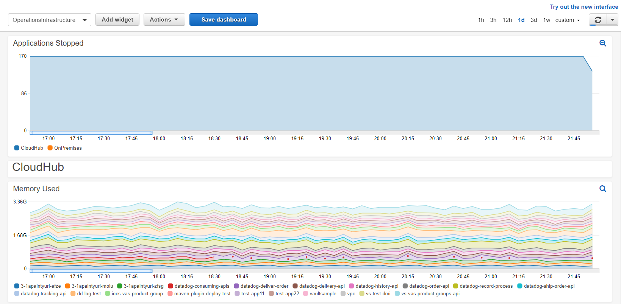Toggle 3-1apaintyuri-efze legend swatch

[17, 286]
